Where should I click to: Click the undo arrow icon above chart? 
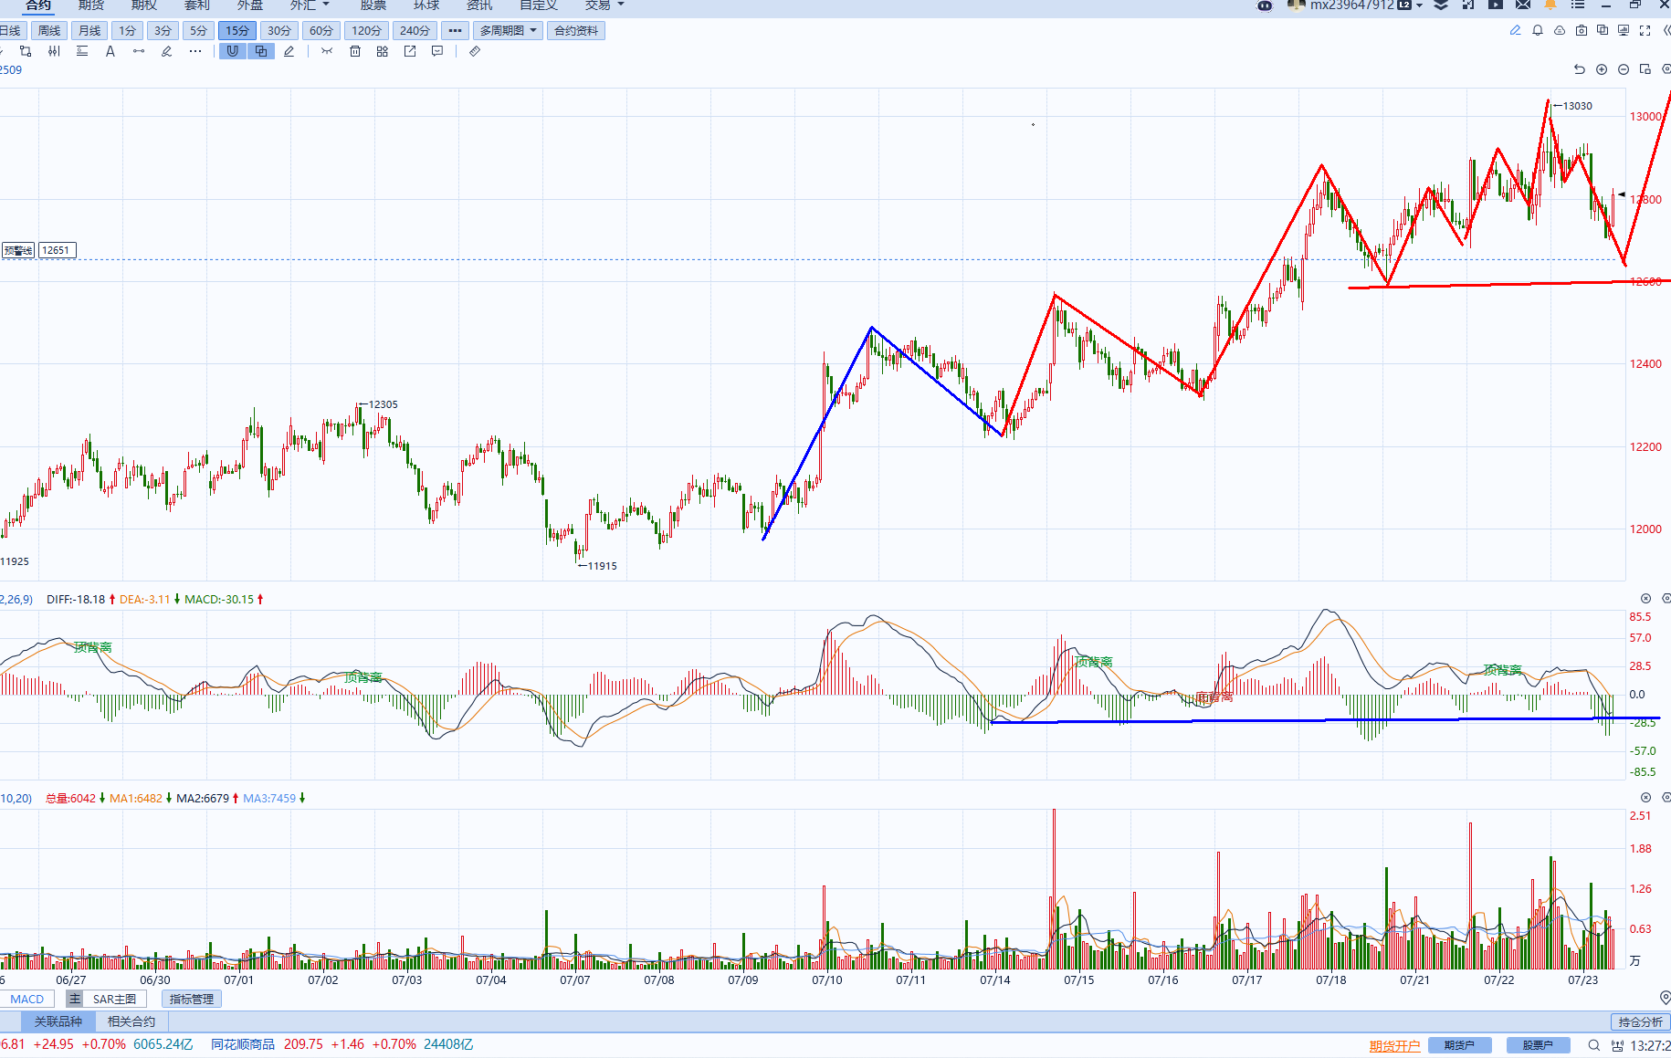click(x=1580, y=69)
